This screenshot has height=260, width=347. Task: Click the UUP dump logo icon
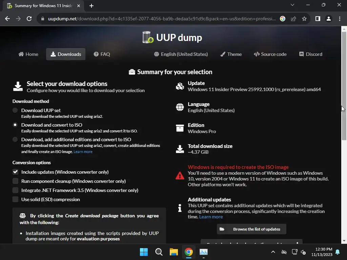tap(148, 37)
